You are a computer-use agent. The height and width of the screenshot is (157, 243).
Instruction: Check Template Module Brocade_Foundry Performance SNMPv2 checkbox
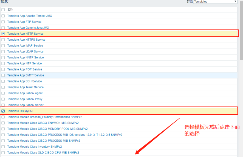click(3, 117)
